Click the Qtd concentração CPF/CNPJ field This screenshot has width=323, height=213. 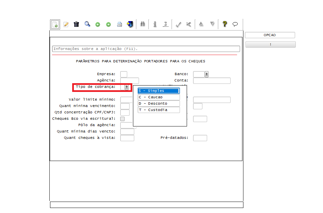(125, 113)
